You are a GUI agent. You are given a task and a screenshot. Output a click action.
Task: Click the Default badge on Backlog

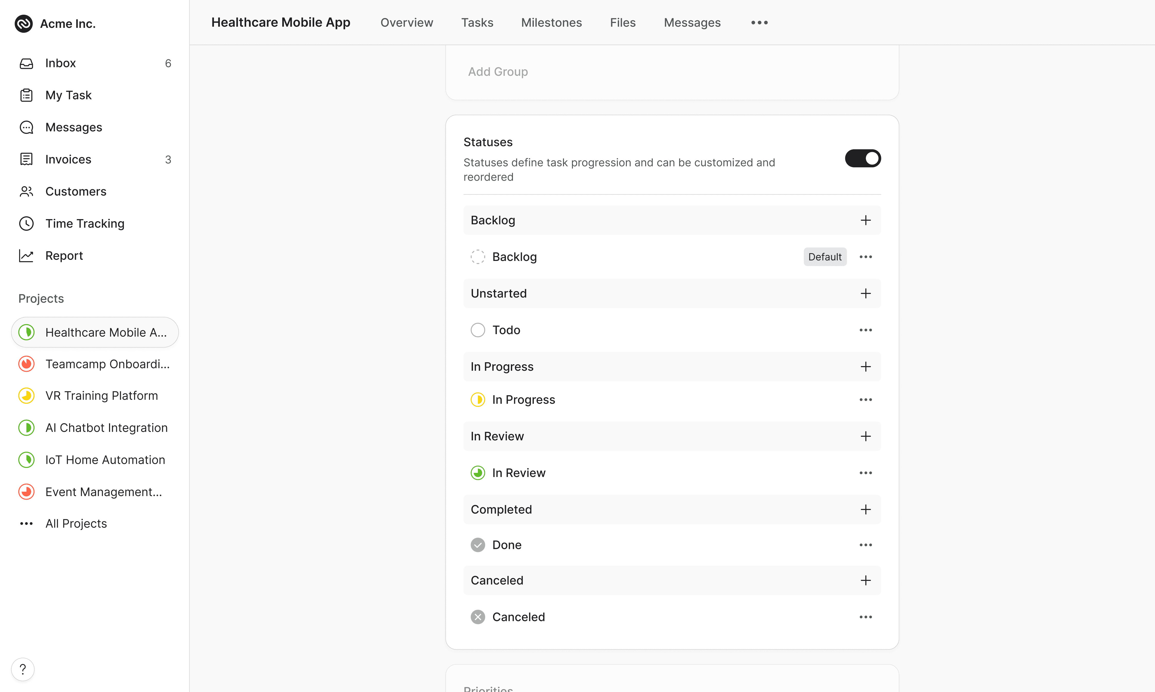pos(825,257)
